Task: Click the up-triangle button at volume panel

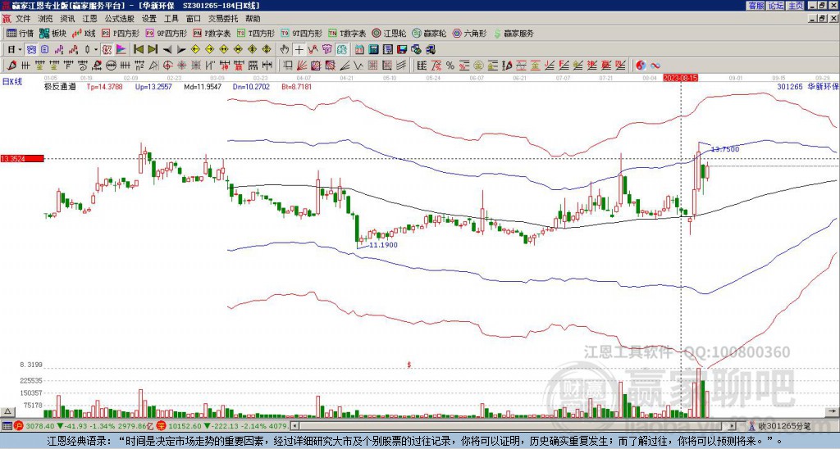Action: pos(7,411)
